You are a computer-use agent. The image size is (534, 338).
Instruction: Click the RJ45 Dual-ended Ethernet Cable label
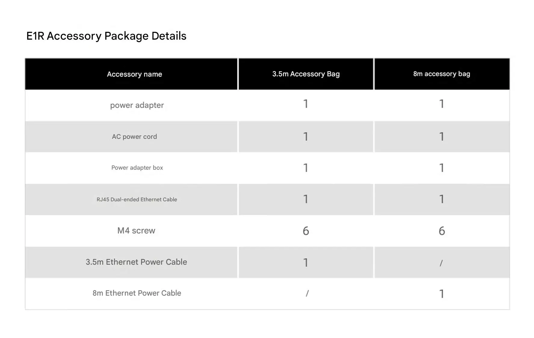point(137,199)
